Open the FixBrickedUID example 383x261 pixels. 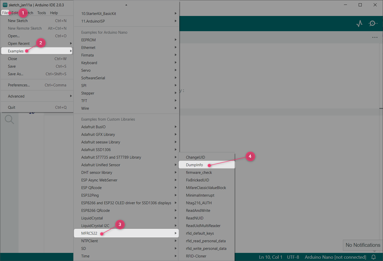tap(207, 180)
